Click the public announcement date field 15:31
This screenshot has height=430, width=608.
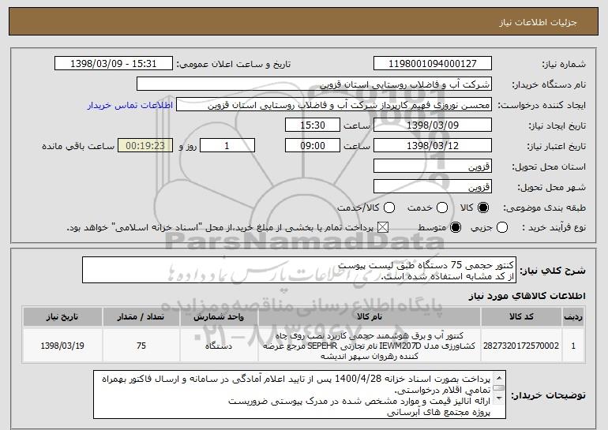tap(114, 64)
